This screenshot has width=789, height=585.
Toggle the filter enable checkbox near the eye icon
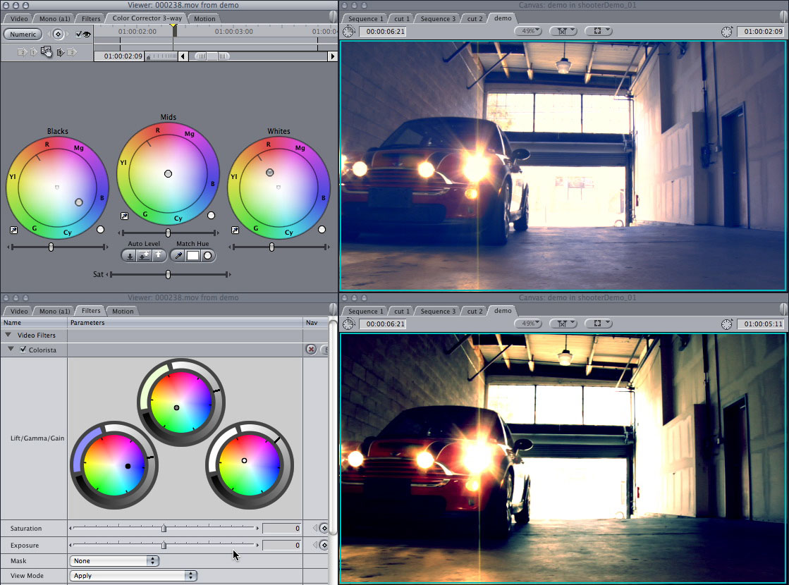click(x=79, y=34)
